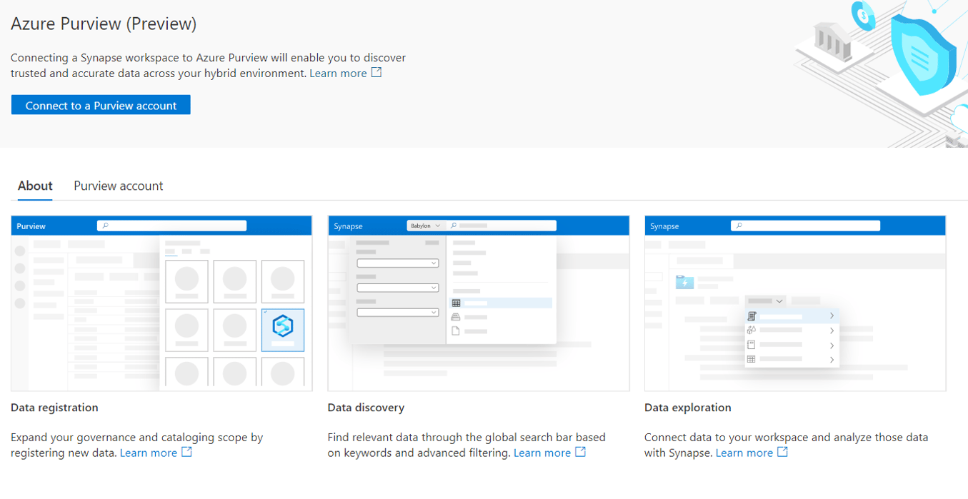Screen dimensions: 968x499
Task: Click the lightning folder icon in Data exploration image
Action: tap(684, 282)
